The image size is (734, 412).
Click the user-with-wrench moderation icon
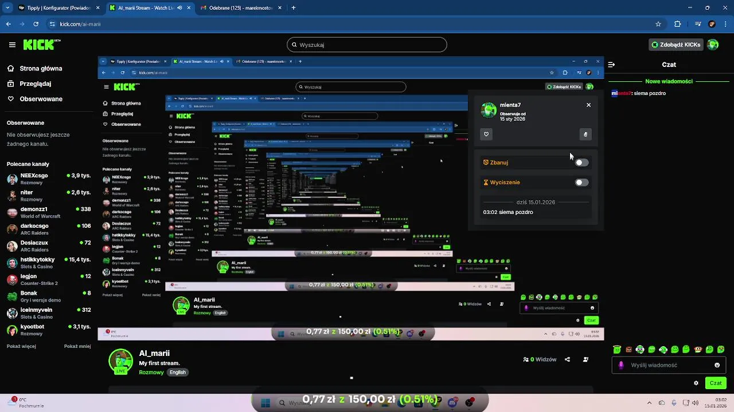(x=585, y=359)
